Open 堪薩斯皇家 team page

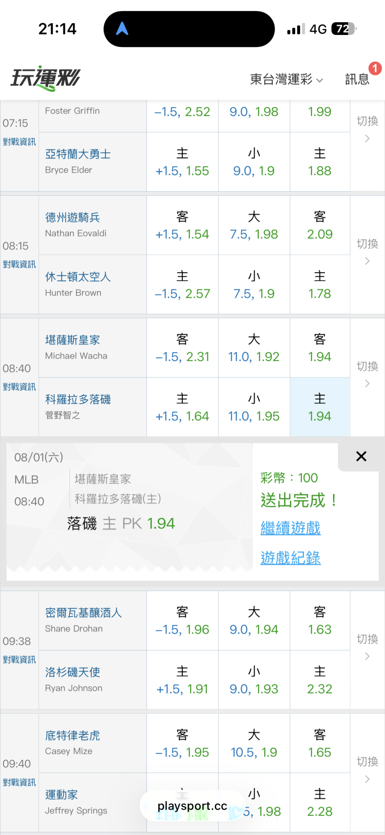click(72, 340)
